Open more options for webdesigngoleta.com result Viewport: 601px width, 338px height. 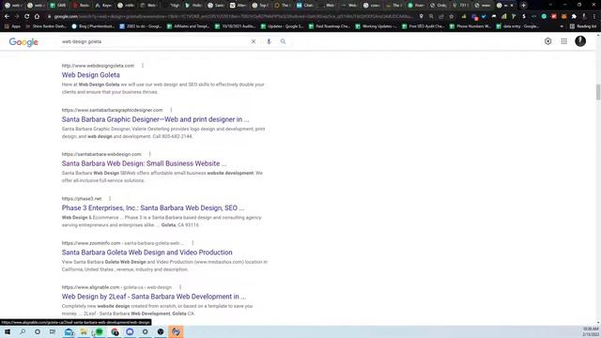click(143, 66)
